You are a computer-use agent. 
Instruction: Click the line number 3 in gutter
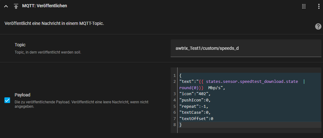point(174,94)
